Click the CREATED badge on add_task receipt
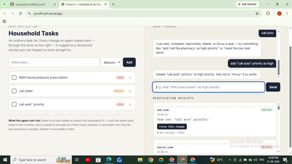Image resolution: width=292 pixels, height=164 pixels. 267,110
